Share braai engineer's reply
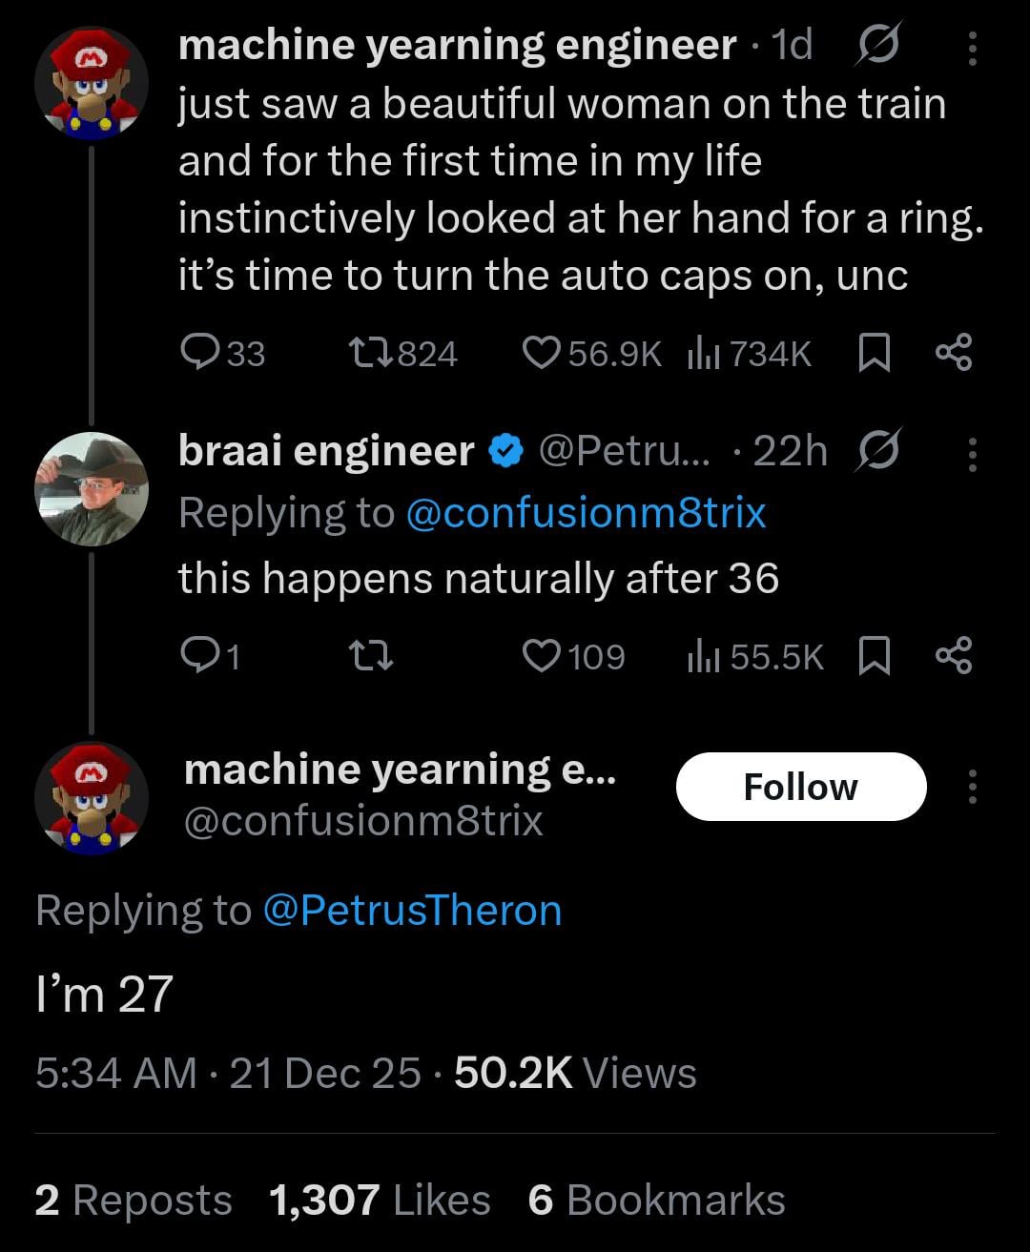The width and height of the screenshot is (1030, 1252). tap(953, 656)
